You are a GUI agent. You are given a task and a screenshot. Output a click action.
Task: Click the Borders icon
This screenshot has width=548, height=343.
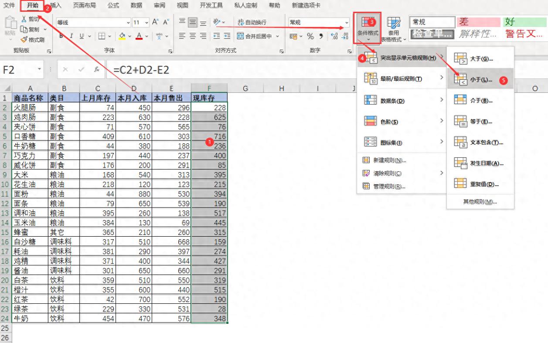(102, 36)
